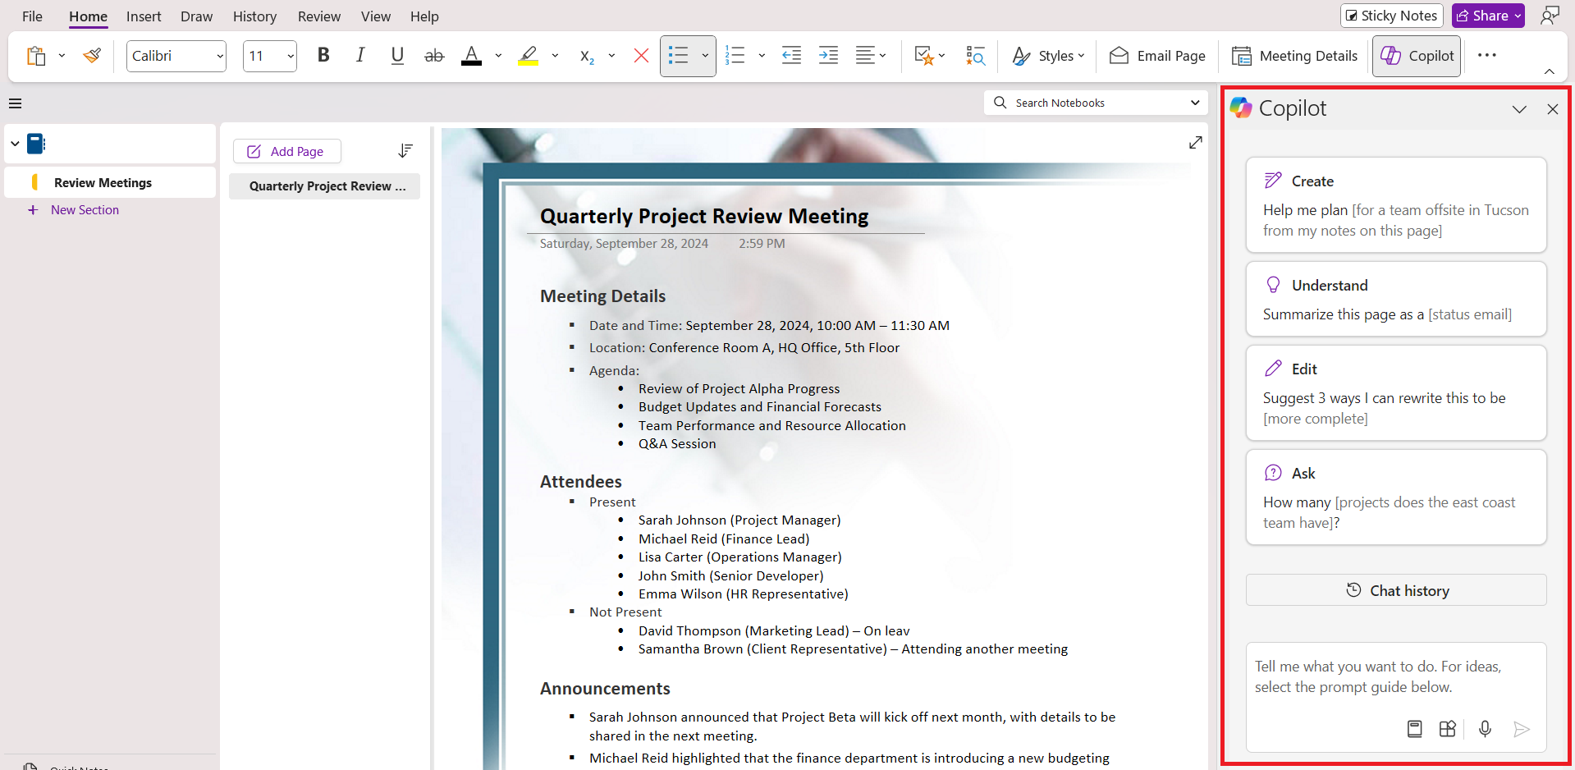
Task: Toggle strikethrough formatting
Action: [x=434, y=55]
